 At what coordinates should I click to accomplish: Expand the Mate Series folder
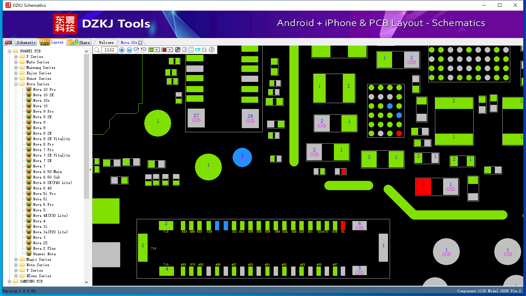tap(16, 62)
